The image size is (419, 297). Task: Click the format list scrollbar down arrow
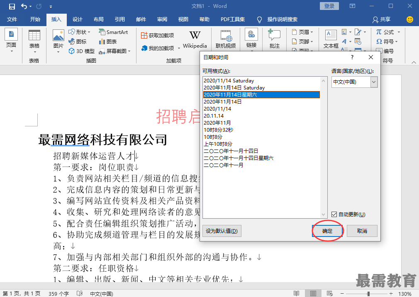(x=323, y=215)
